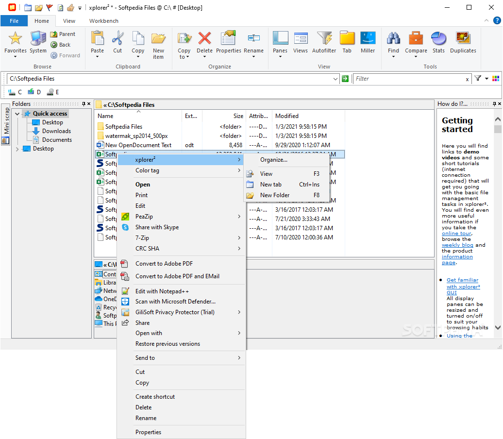
Task: Expand the Color tag submenu
Action: tap(239, 170)
